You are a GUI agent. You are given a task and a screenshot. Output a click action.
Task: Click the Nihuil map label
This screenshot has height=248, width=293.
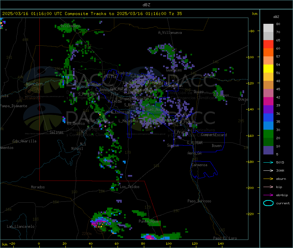tap(77, 149)
